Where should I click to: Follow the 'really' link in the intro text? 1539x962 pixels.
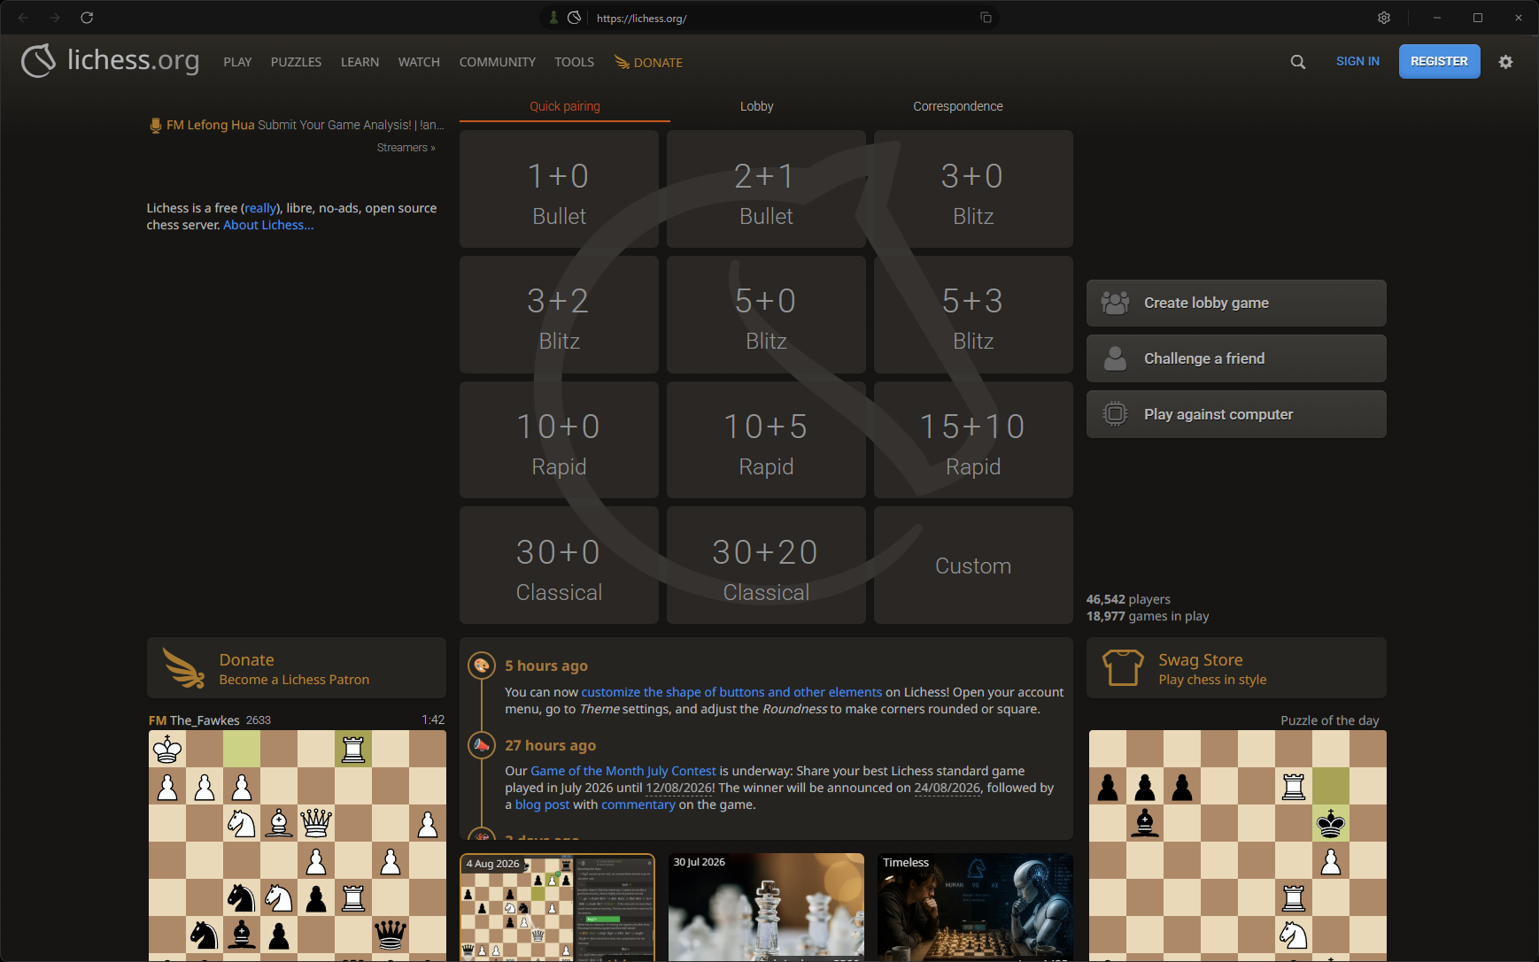pos(260,208)
